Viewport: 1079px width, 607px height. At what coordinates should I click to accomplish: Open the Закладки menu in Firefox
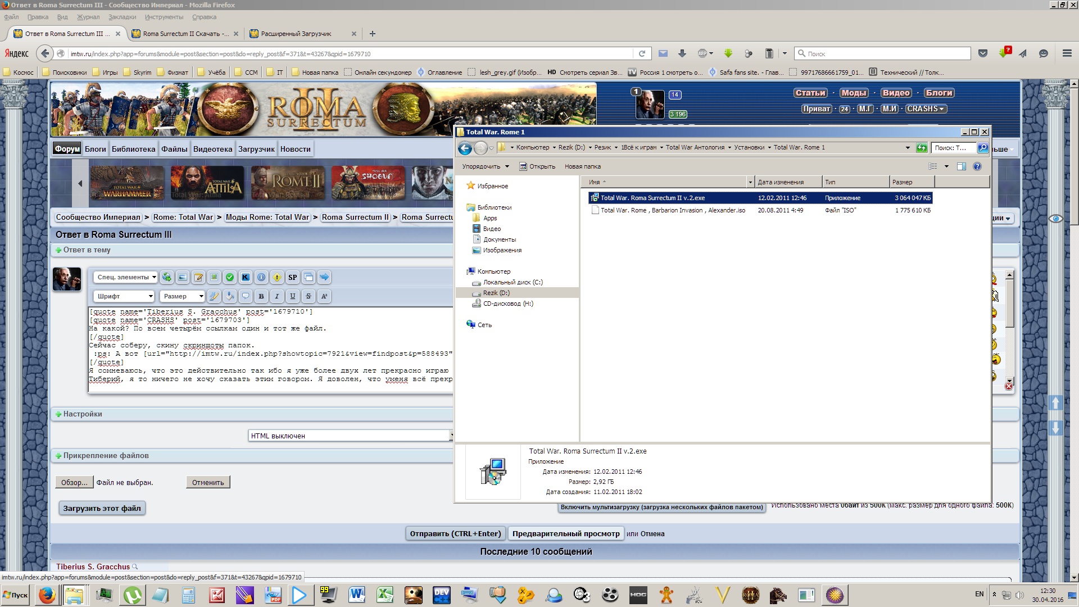pos(122,17)
